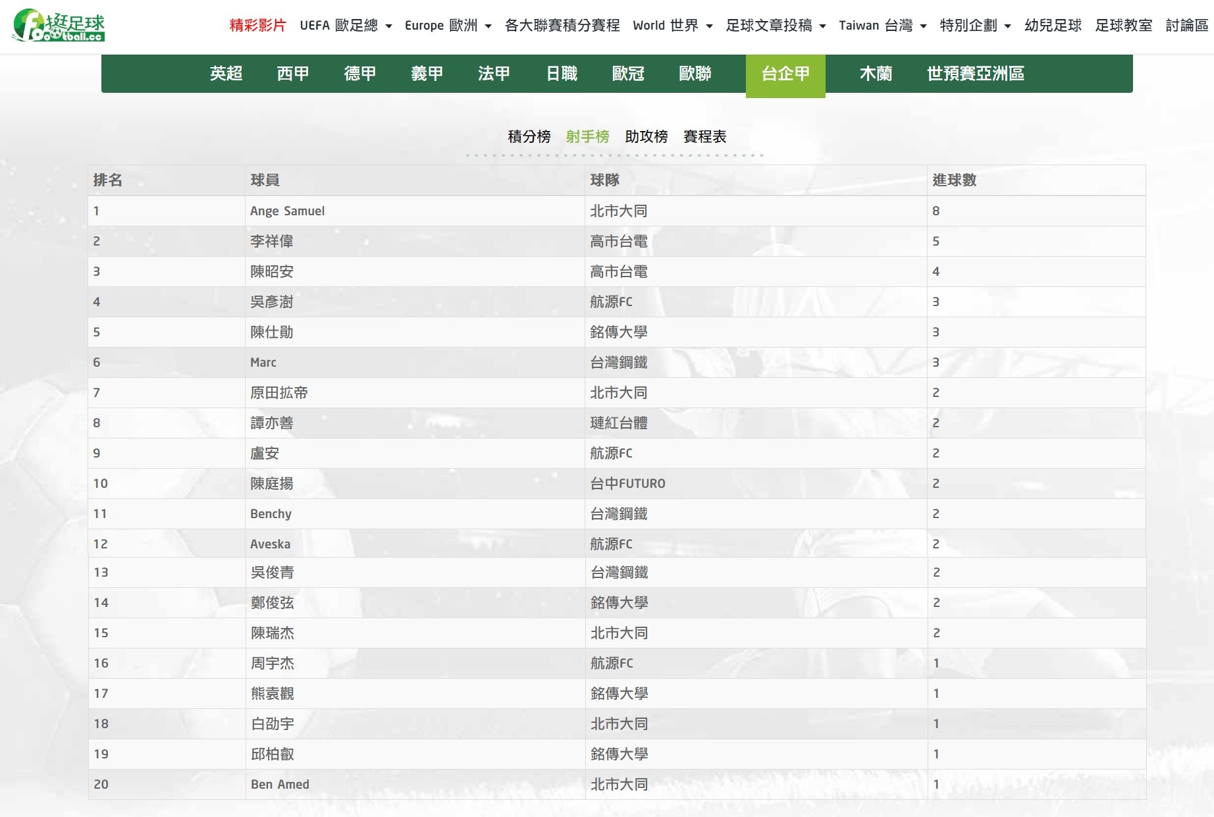Show the 助攻榜 assists table
Image resolution: width=1214 pixels, height=817 pixels.
[x=647, y=136]
